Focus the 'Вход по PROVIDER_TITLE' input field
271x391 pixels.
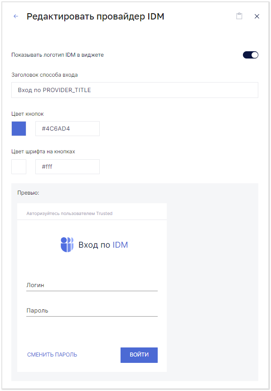point(135,90)
